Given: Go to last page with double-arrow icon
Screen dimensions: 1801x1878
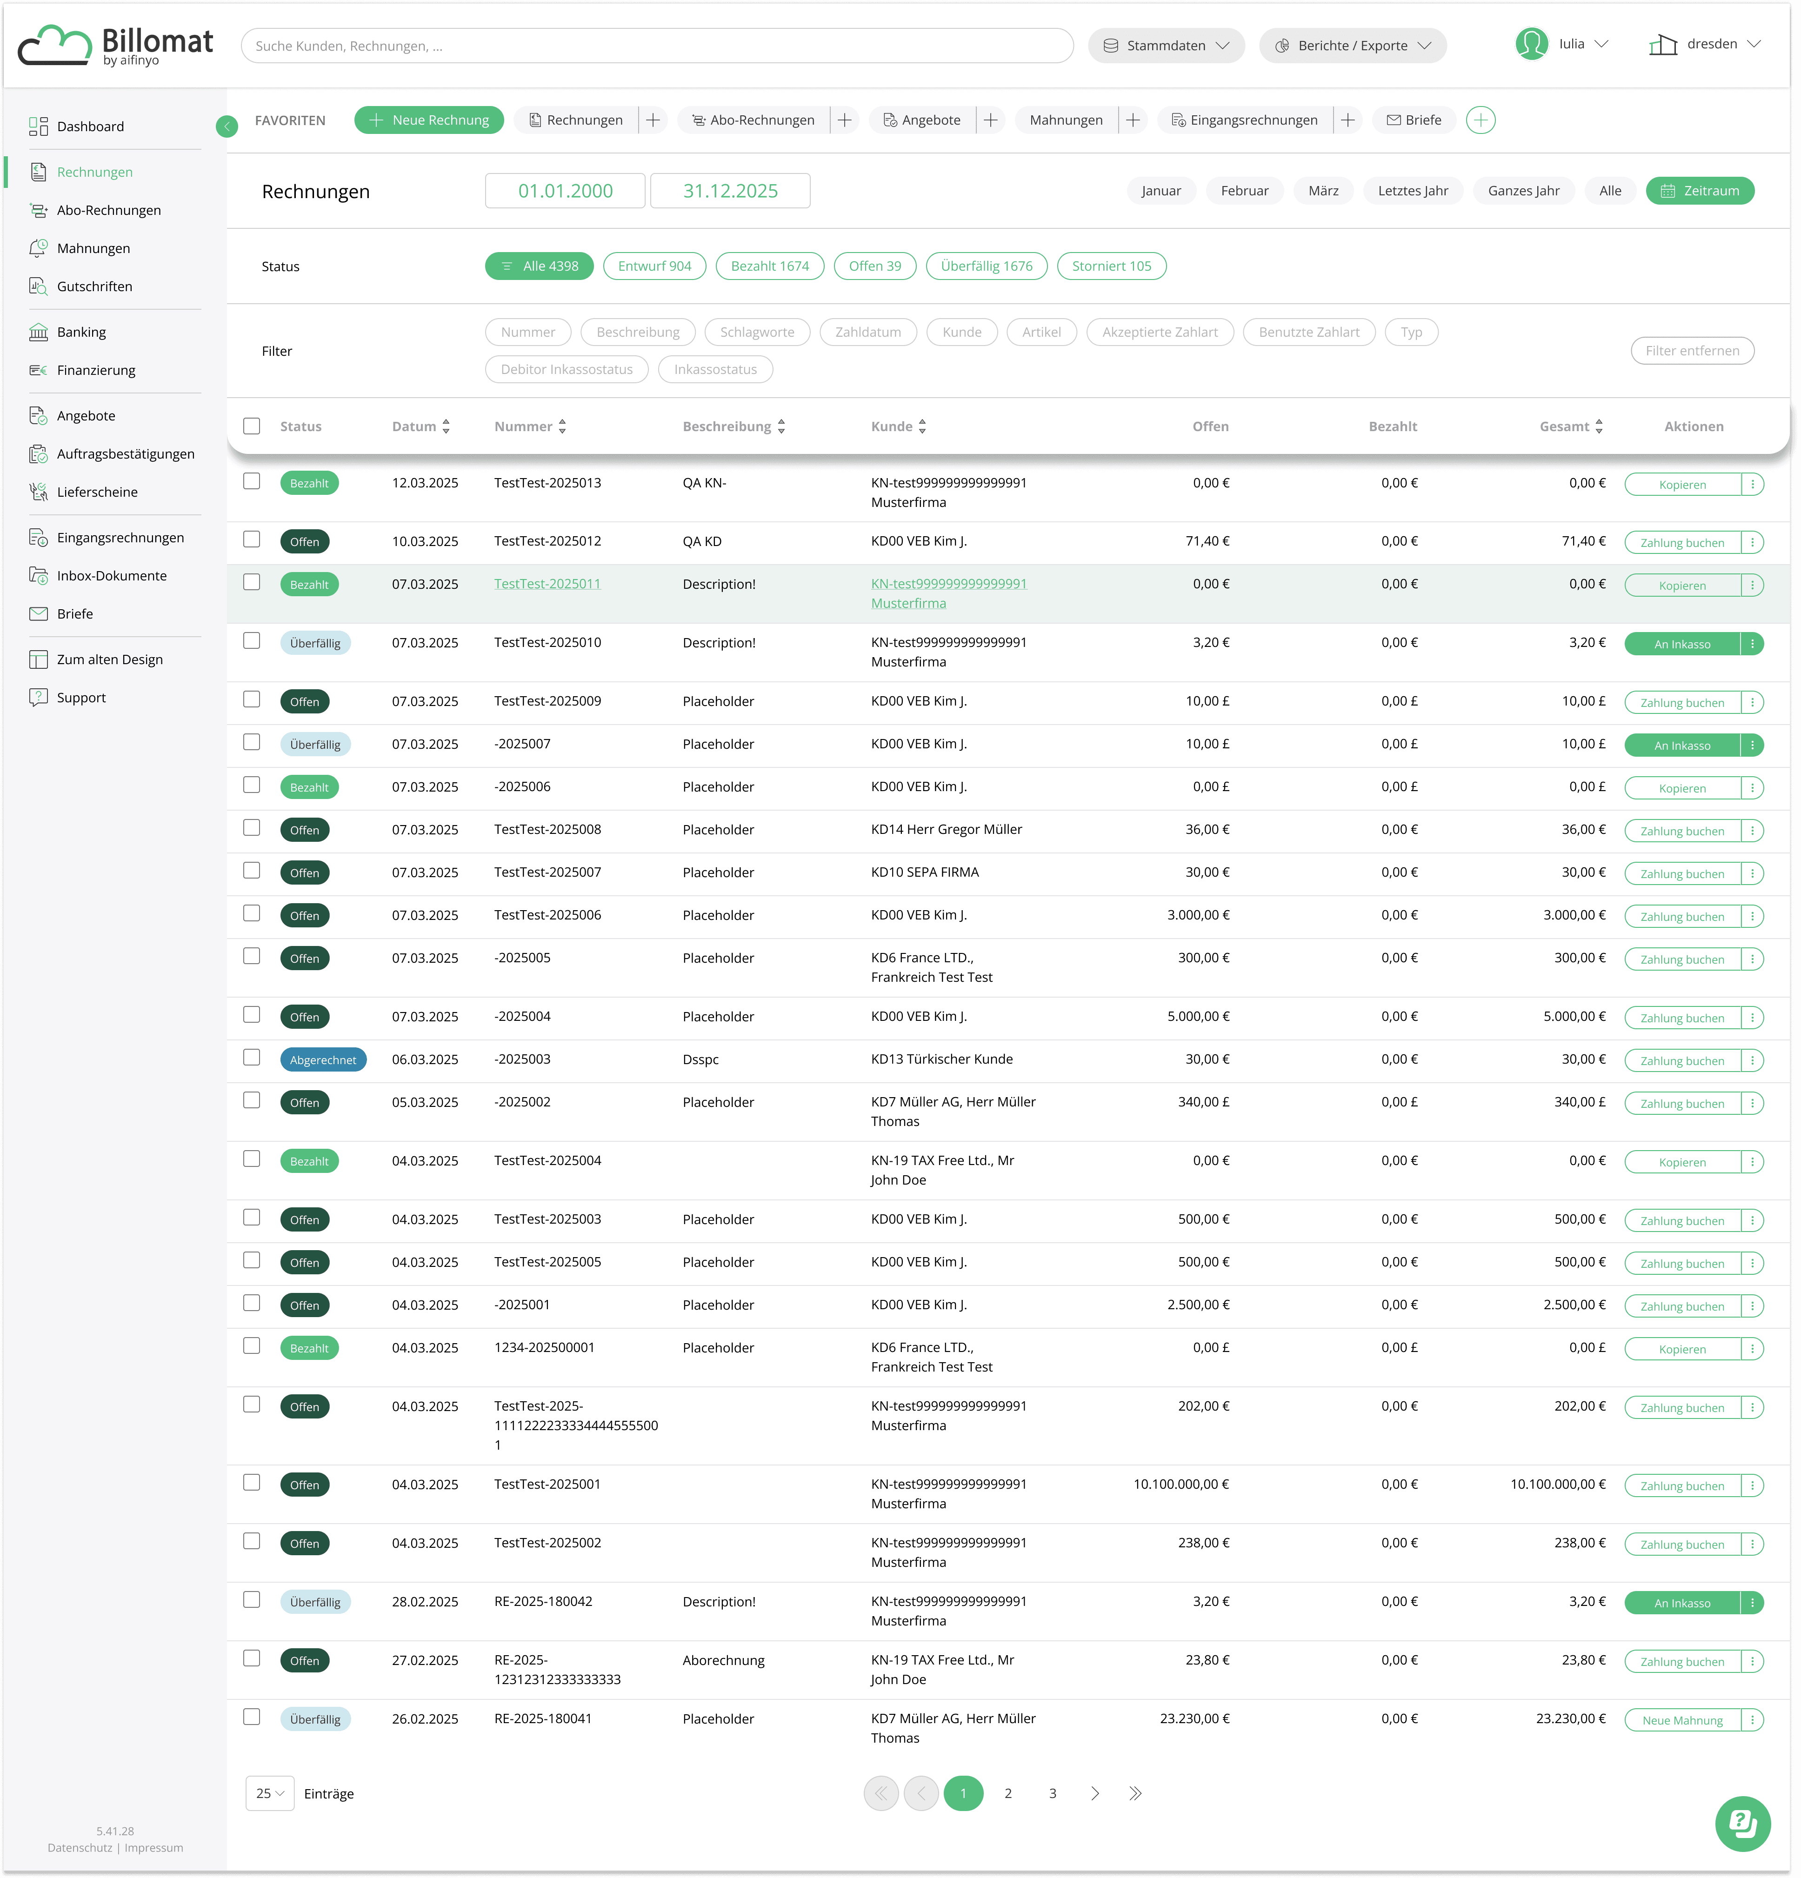Looking at the screenshot, I should [x=1135, y=1794].
